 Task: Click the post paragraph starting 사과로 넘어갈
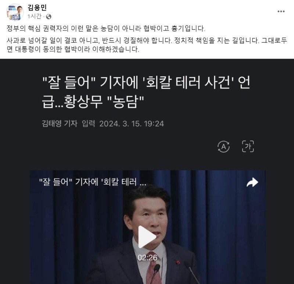point(147,45)
